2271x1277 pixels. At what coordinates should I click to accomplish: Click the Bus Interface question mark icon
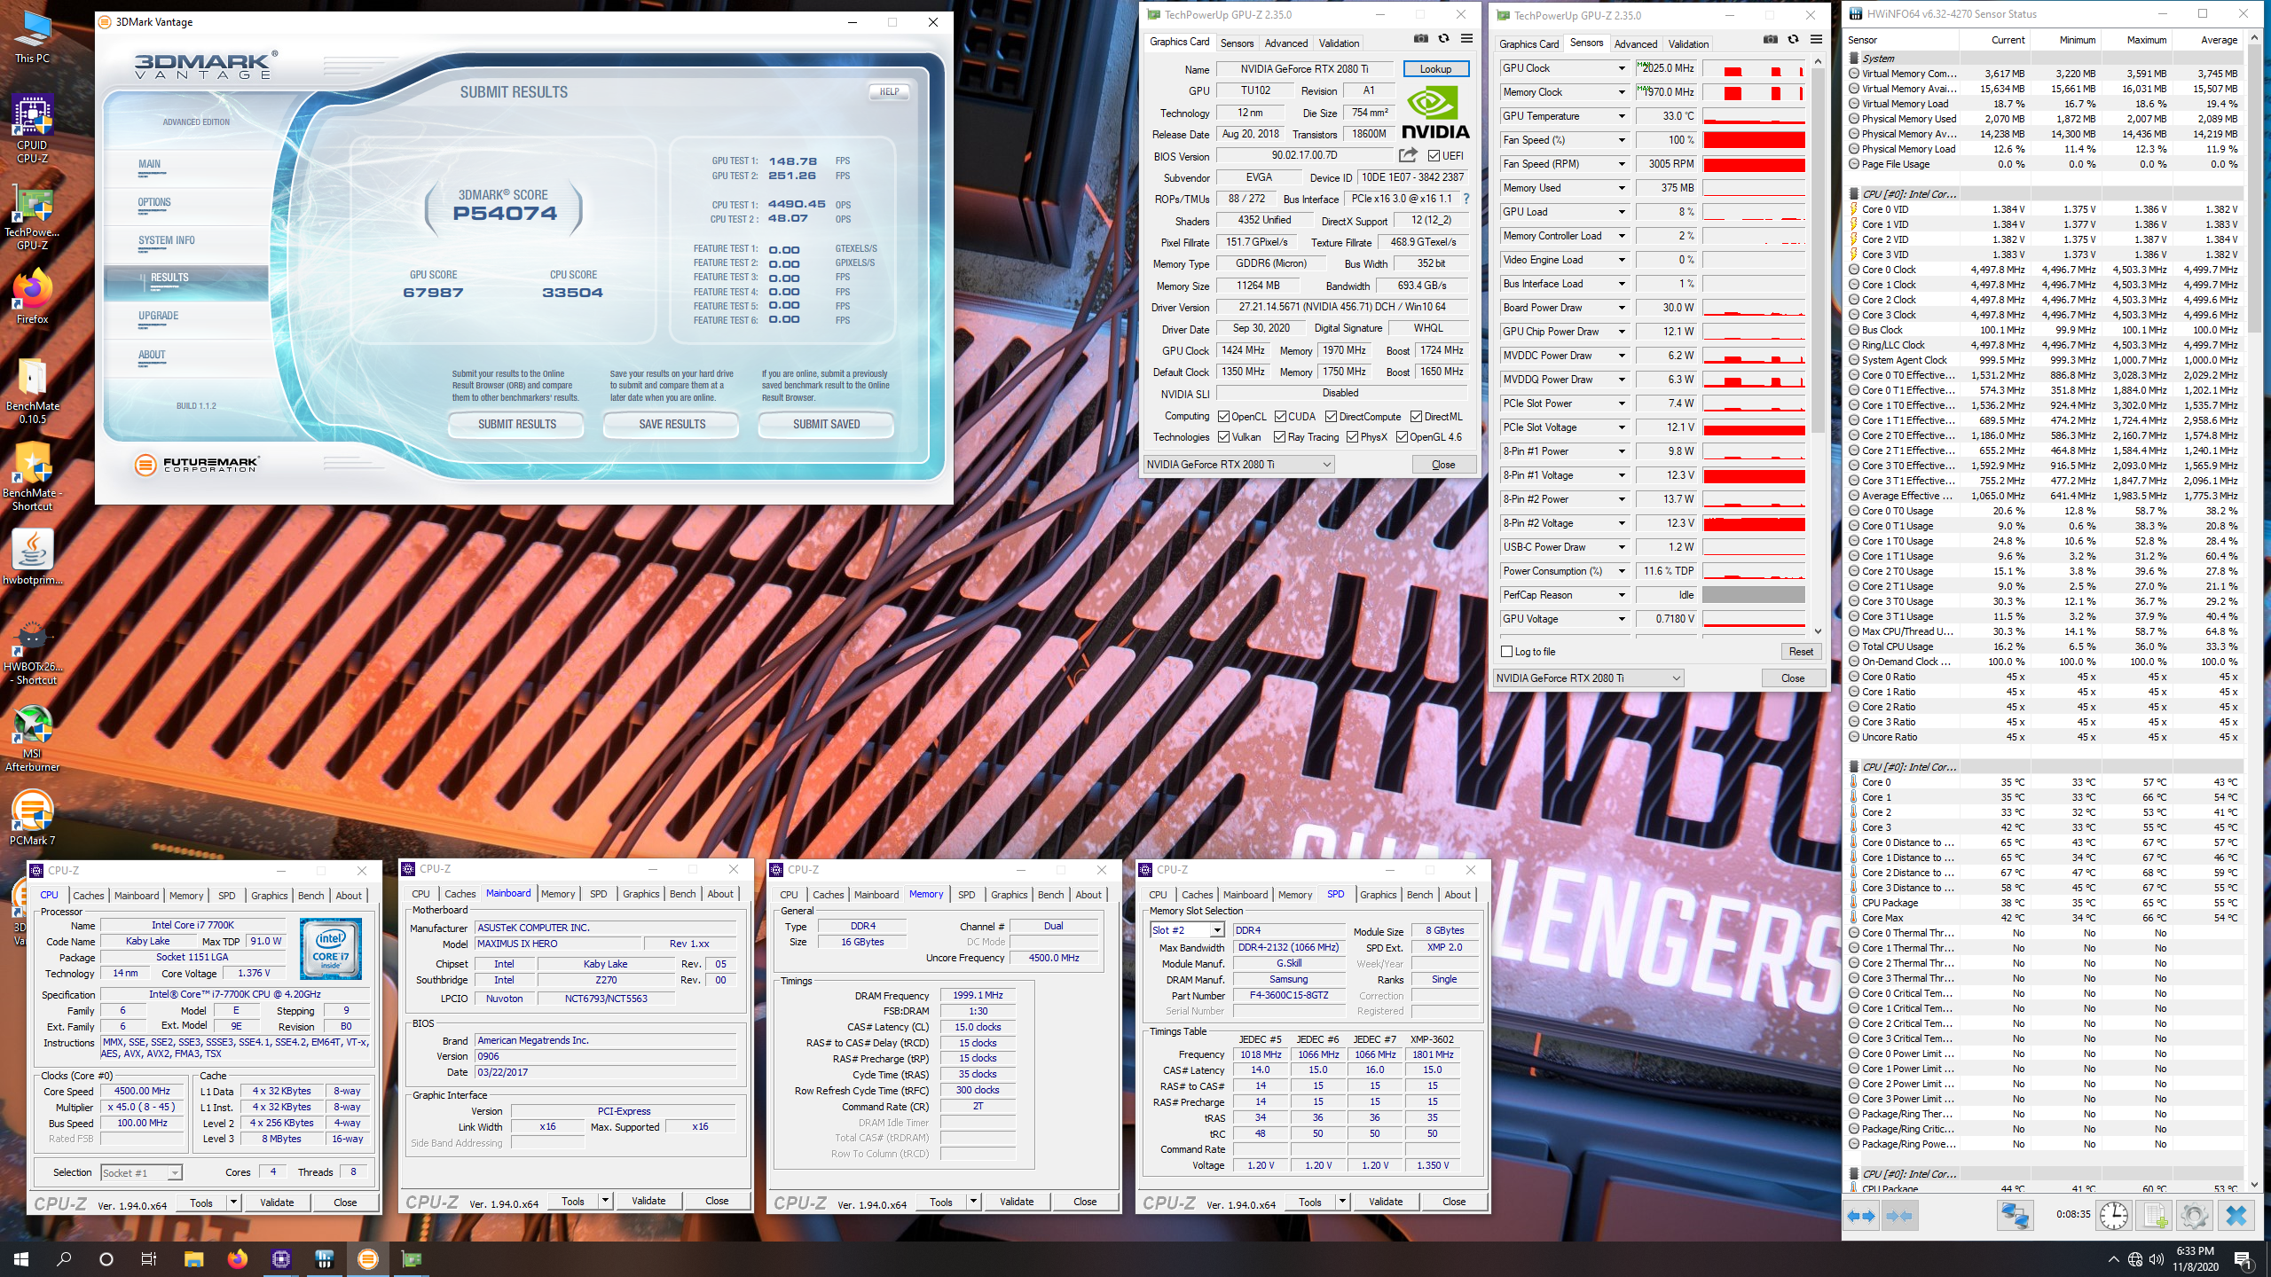(x=1466, y=199)
